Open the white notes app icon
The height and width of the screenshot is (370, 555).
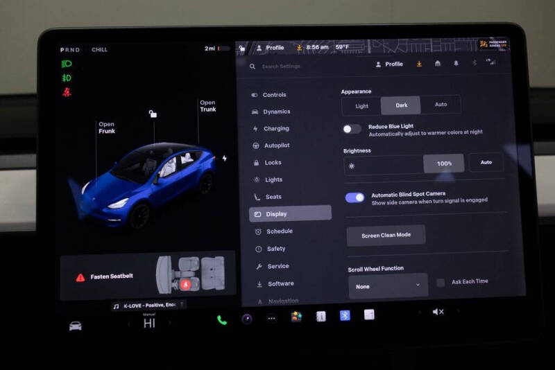coord(369,314)
